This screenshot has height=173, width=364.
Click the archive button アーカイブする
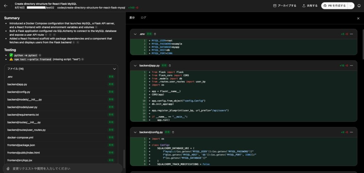pos(285,6)
